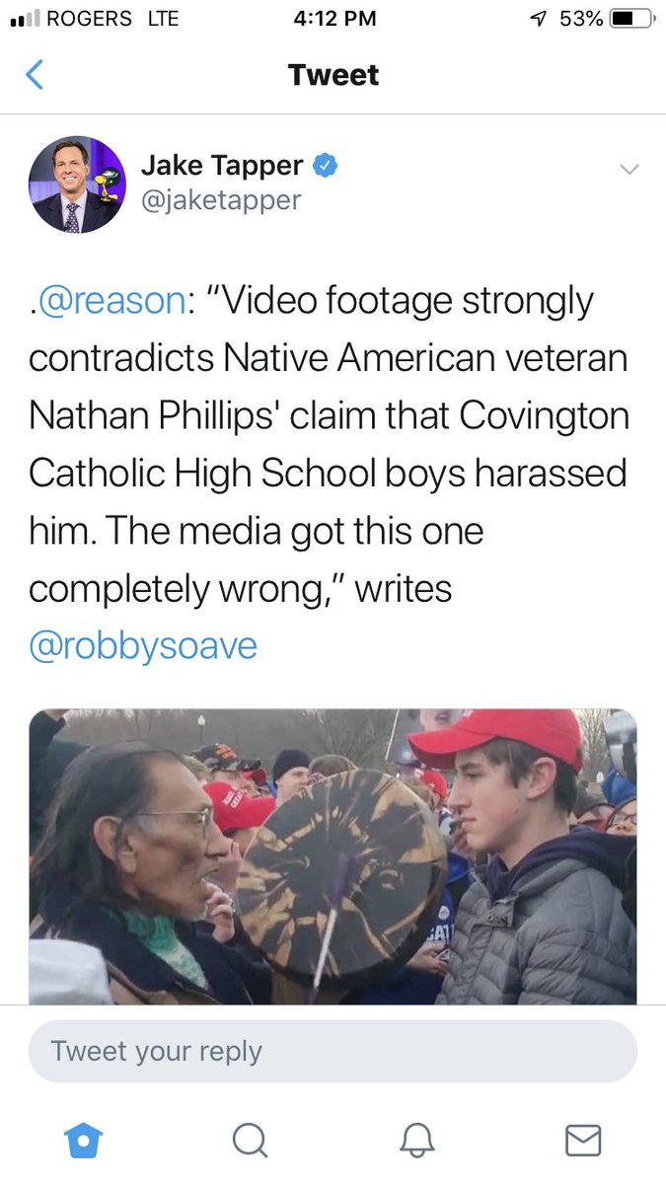Open the @reason mention link
Image resolution: width=666 pixels, height=1184 pixels.
[107, 301]
